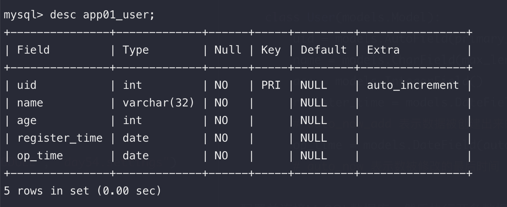Click the NULL default in op_time row

(314, 156)
